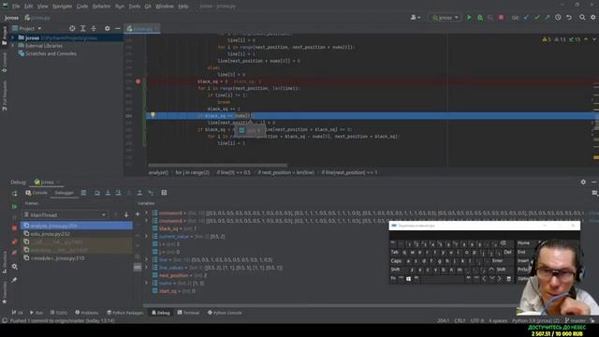Open the Problems tool window
Viewport: 599px width, 337px height.
[87, 313]
